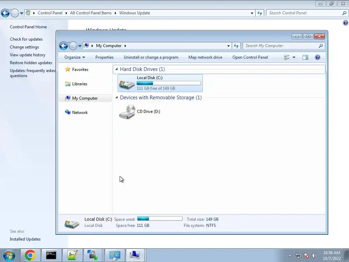Click Back arrow in Control Panel window
This screenshot has height=262, width=349.
click(x=5, y=13)
